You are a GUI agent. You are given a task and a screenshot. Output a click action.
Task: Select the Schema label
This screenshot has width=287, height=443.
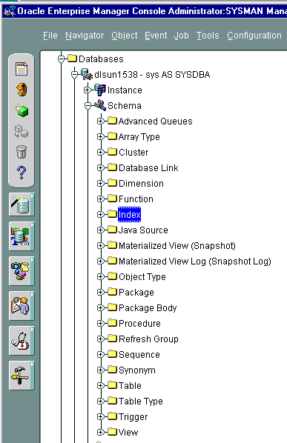(125, 106)
